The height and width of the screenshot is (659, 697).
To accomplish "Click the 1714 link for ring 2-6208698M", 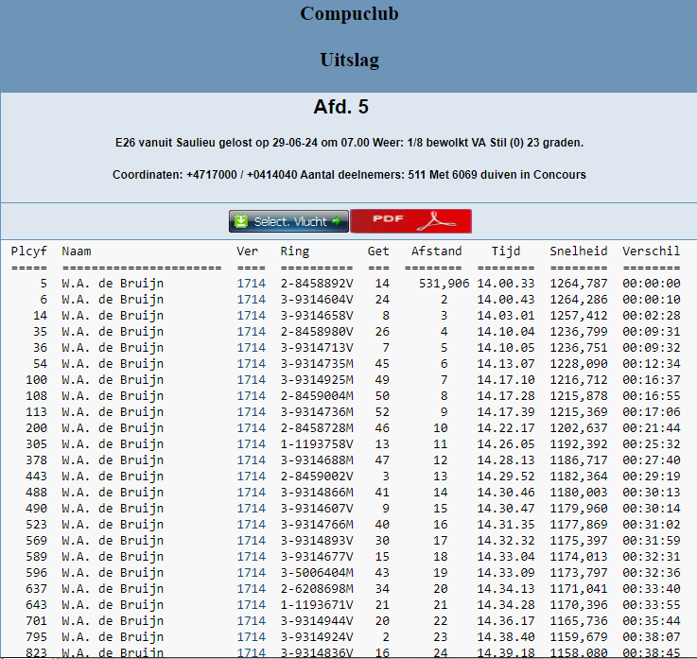I will (x=251, y=588).
